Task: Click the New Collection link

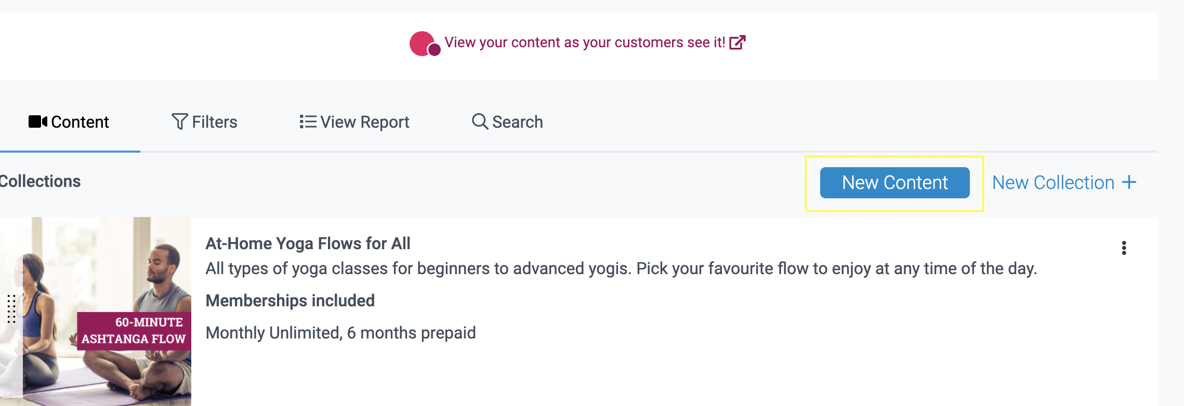Action: (x=1064, y=183)
